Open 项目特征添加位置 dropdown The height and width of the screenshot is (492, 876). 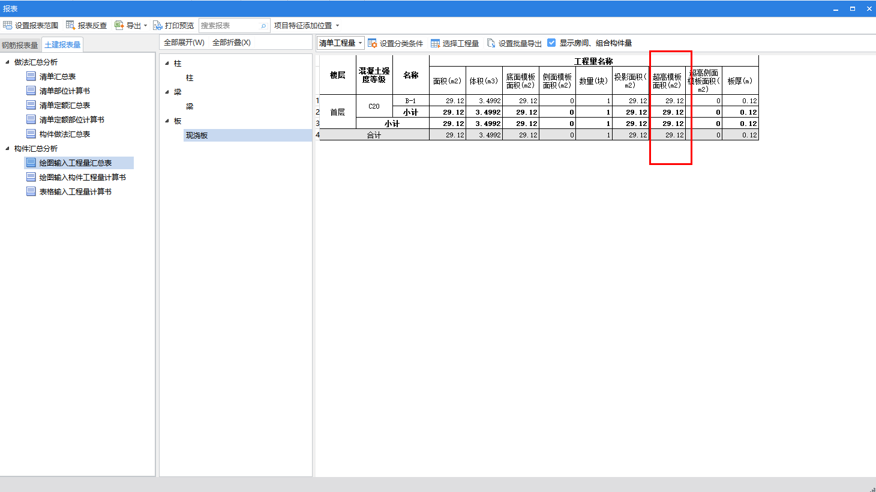point(307,26)
